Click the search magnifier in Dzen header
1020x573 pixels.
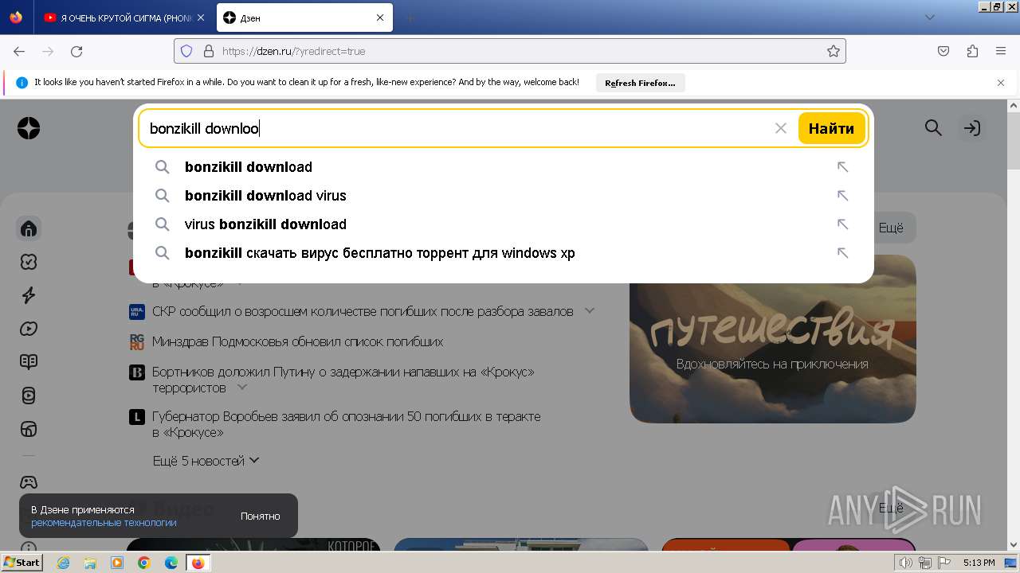(x=933, y=128)
